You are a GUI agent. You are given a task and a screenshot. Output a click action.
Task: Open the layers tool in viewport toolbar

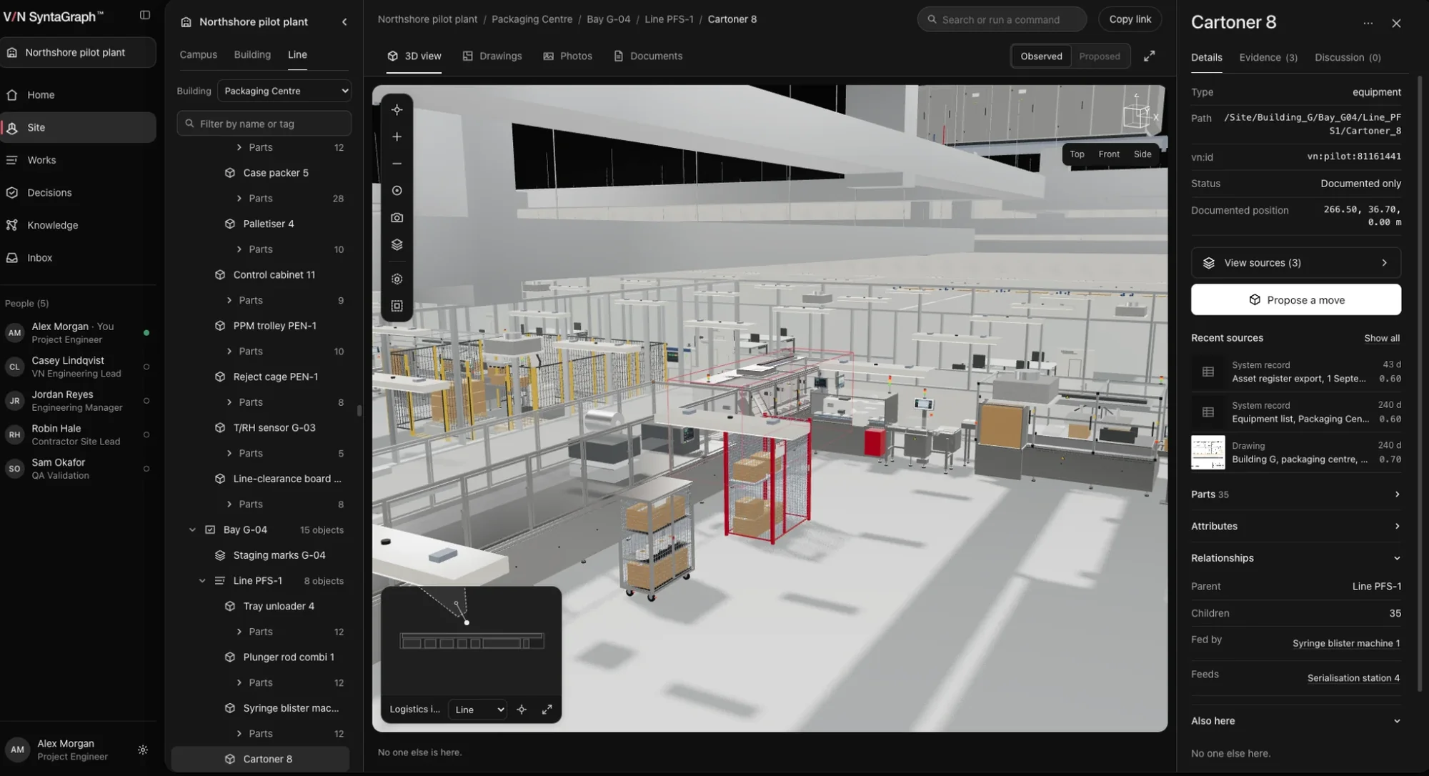click(397, 244)
